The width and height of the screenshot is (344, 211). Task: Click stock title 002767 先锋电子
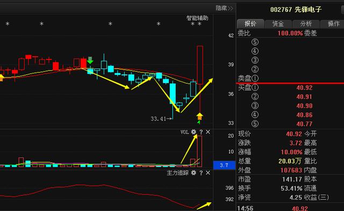click(x=296, y=10)
